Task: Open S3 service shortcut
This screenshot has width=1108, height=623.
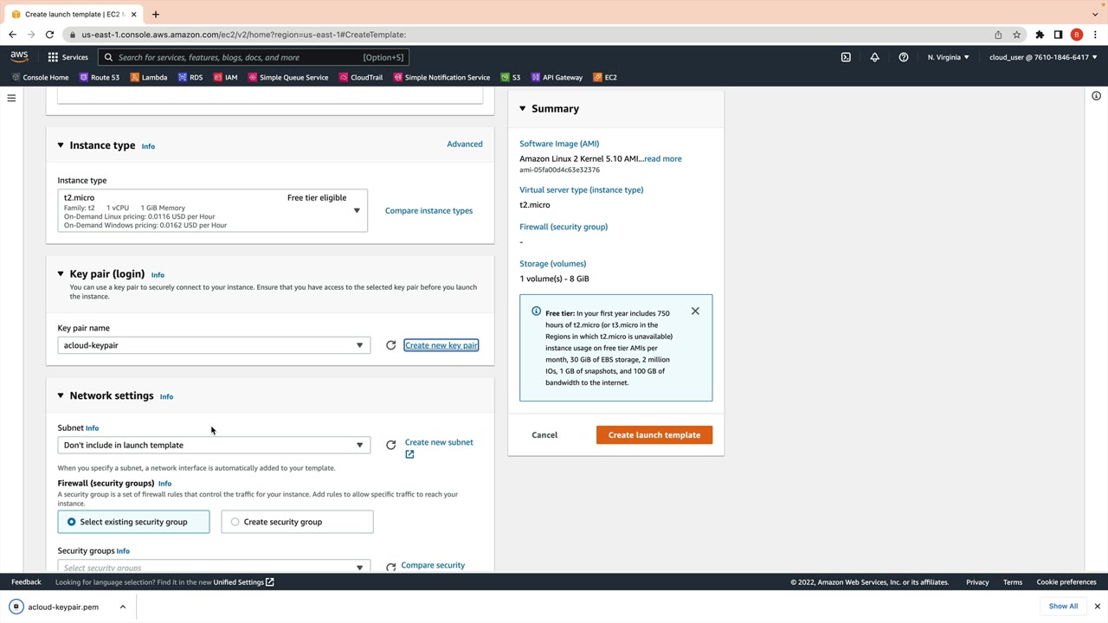Action: tap(511, 77)
